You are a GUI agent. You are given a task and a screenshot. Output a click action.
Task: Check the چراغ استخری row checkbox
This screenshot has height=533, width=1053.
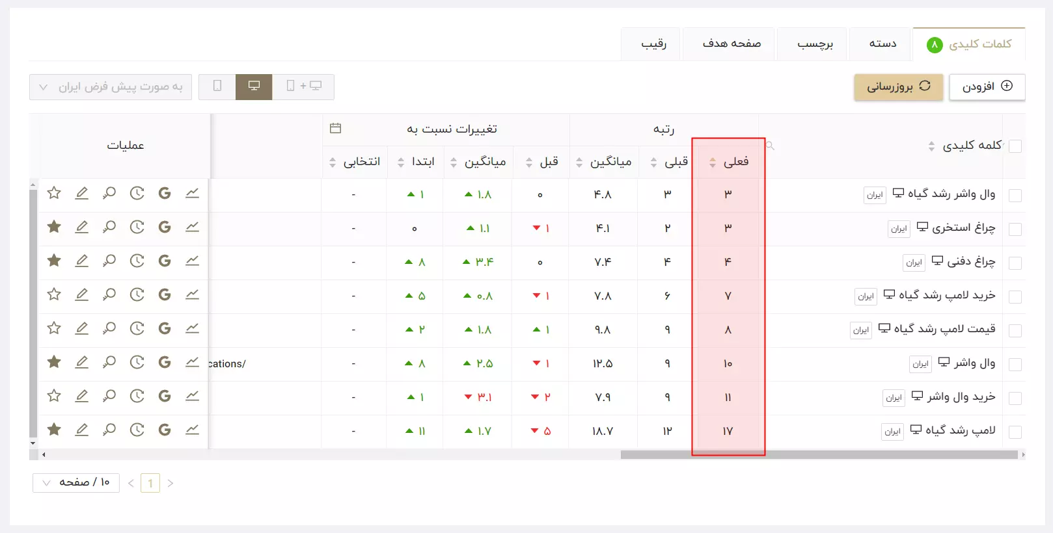[1015, 229]
